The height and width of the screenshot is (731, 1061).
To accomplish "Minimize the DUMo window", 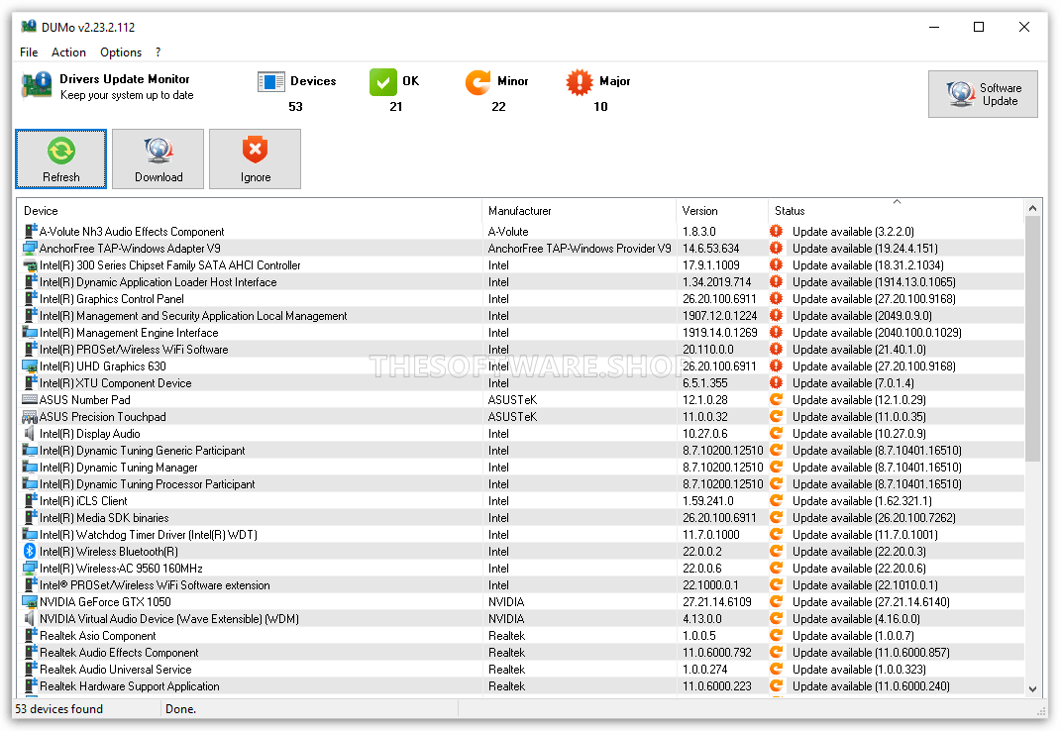I will (x=934, y=27).
